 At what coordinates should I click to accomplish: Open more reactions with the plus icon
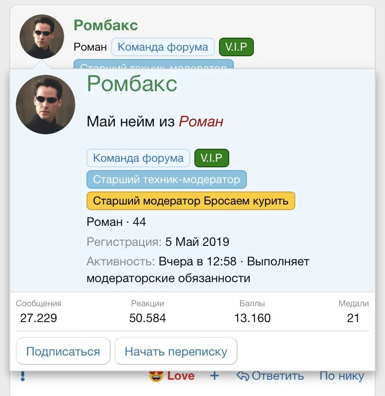click(214, 375)
